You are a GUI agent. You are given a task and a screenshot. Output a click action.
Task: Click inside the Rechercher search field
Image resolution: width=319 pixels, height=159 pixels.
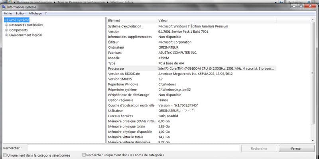(x=134, y=148)
